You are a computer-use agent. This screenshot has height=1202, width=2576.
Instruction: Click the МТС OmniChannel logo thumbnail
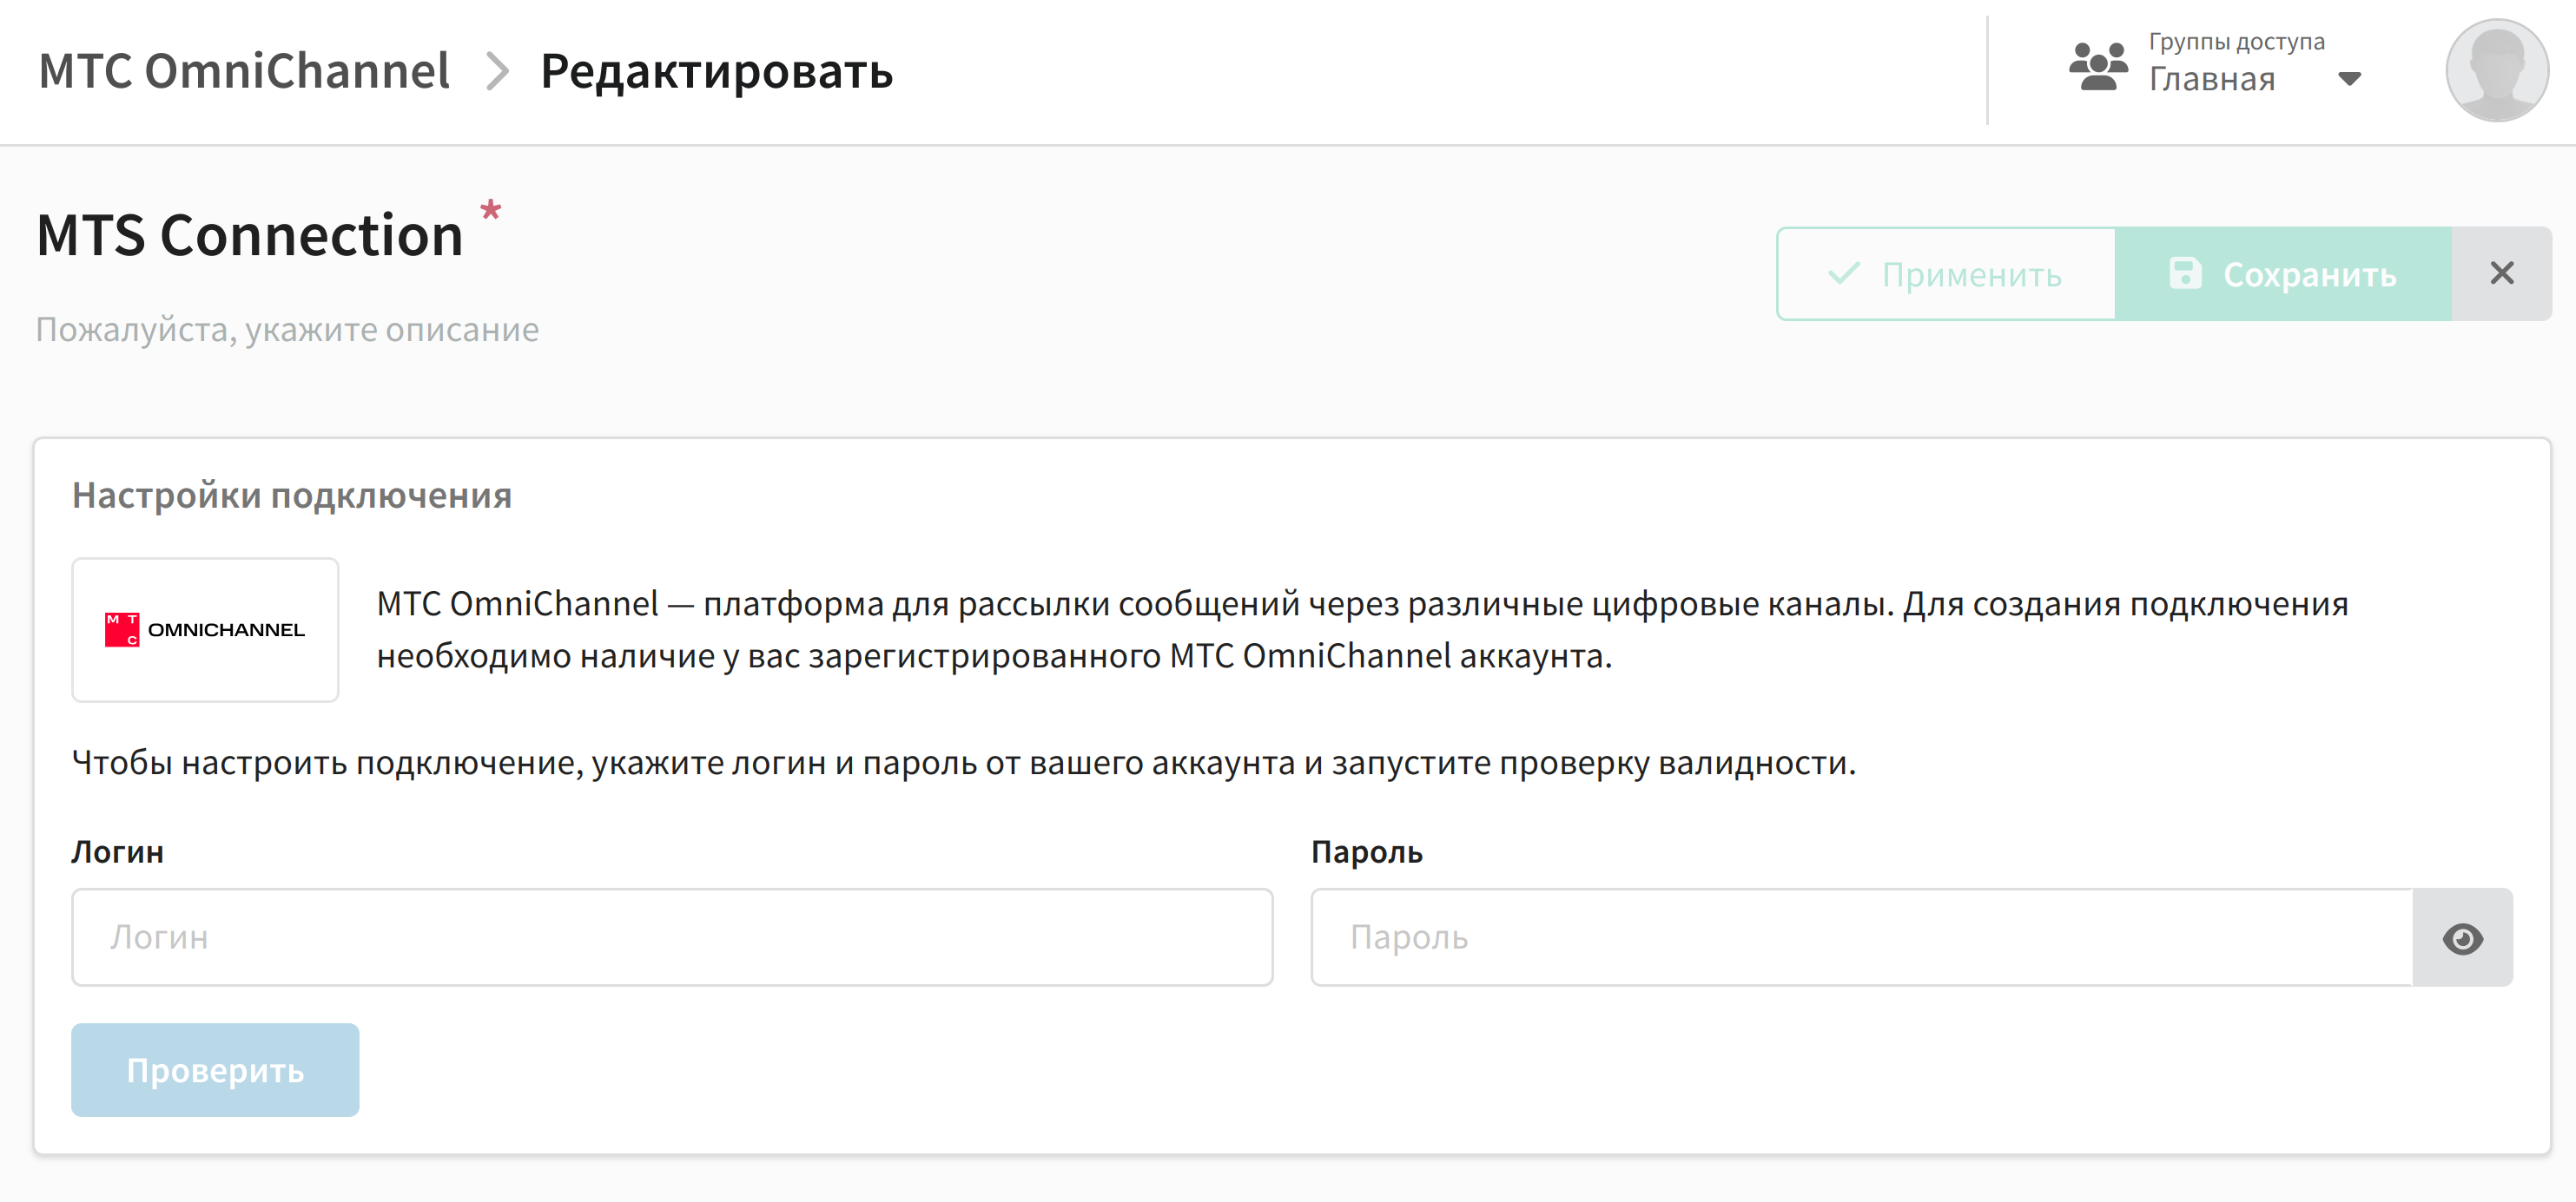tap(205, 629)
